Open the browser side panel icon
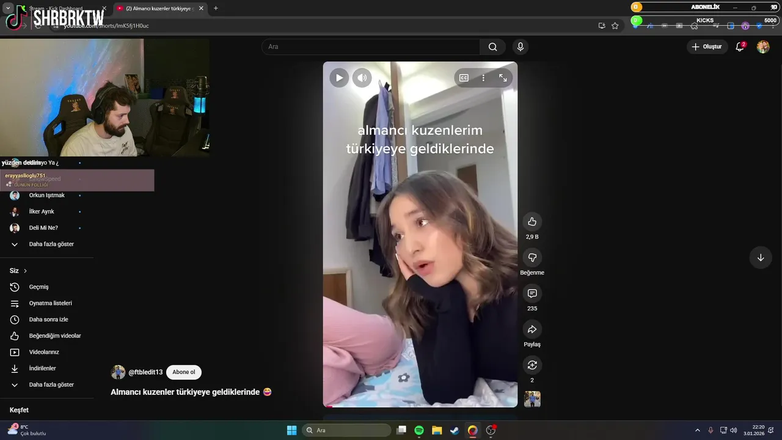The image size is (782, 440). click(x=731, y=26)
